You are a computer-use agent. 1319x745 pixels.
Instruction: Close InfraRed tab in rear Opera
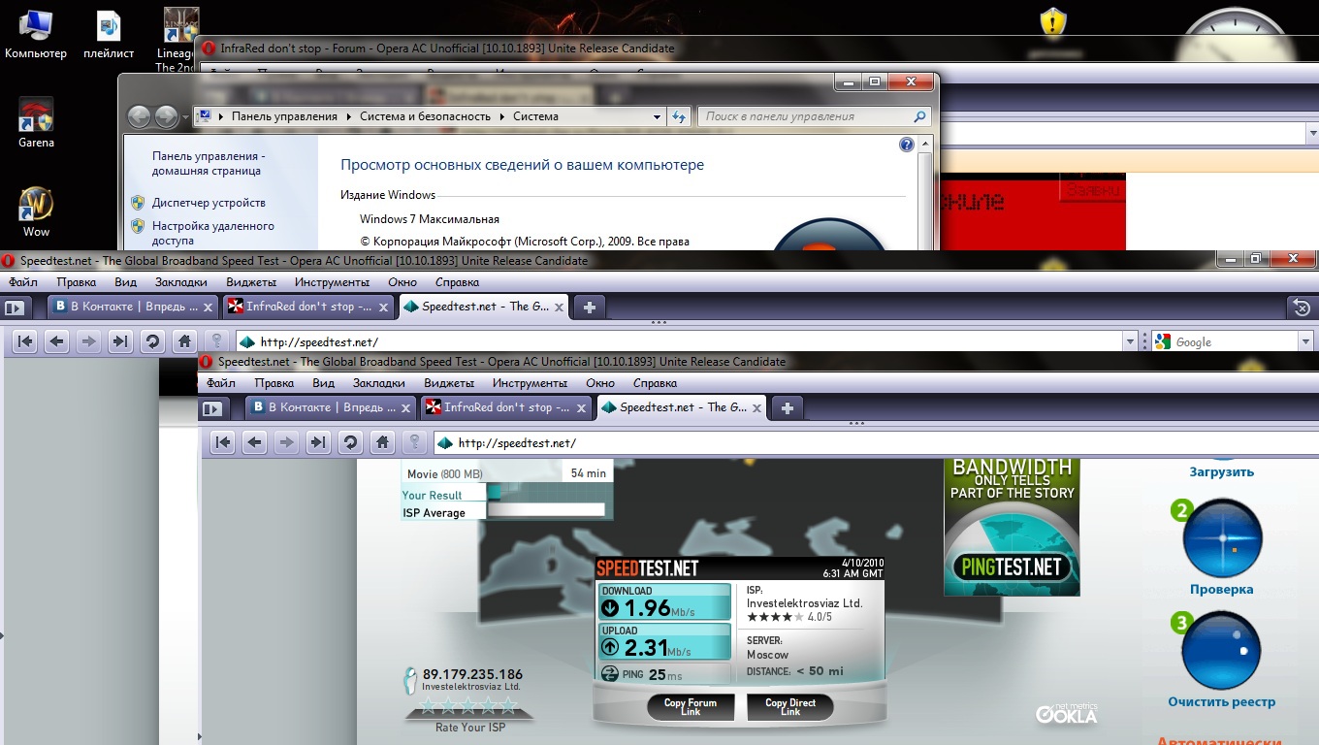point(383,307)
